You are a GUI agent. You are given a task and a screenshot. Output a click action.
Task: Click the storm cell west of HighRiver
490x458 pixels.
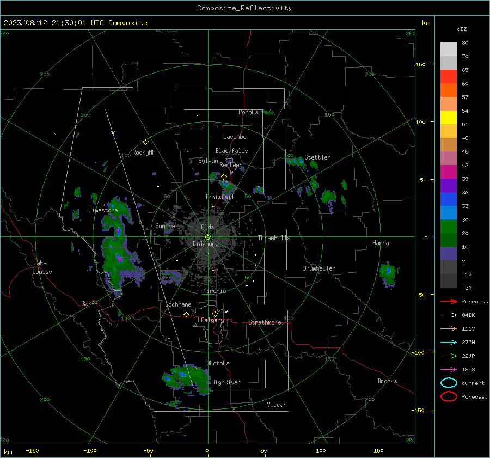click(x=187, y=379)
